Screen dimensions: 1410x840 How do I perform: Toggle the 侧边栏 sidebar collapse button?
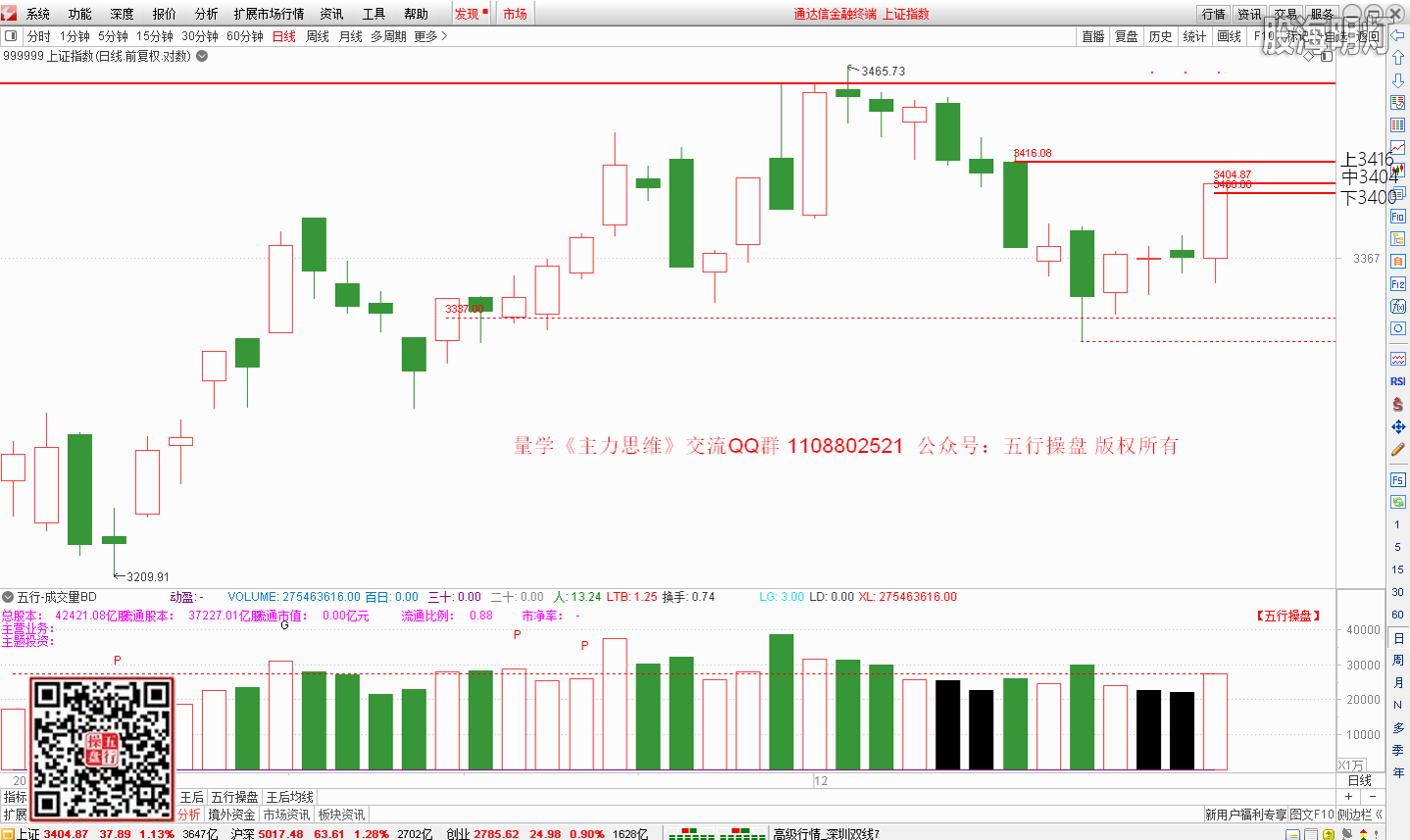[1360, 815]
